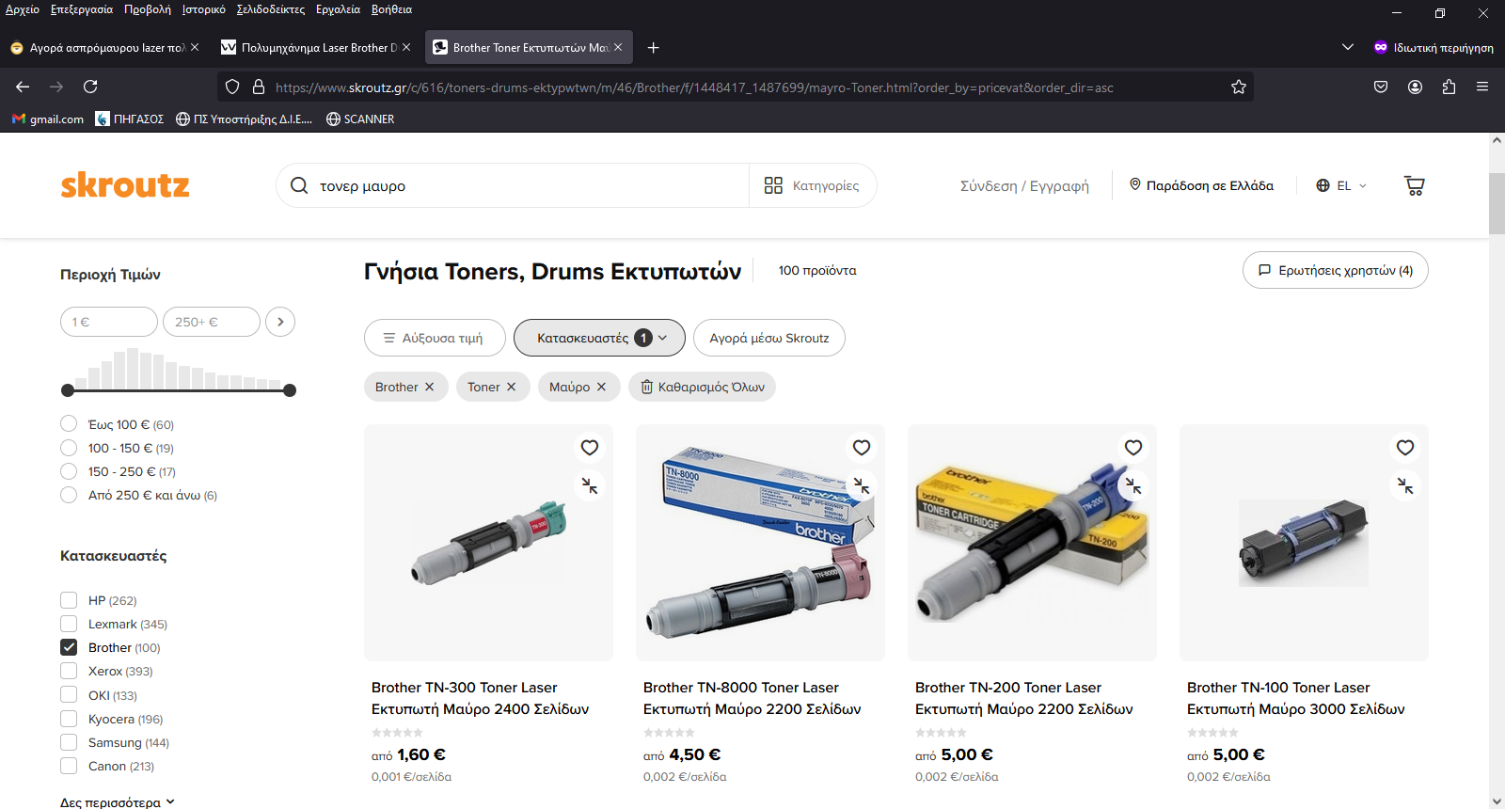Screen dimensions: 1505x809
Task: Compare the Brother TN-8000 toner
Action: point(862,485)
